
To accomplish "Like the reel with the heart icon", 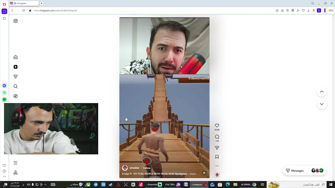I will (217, 126).
